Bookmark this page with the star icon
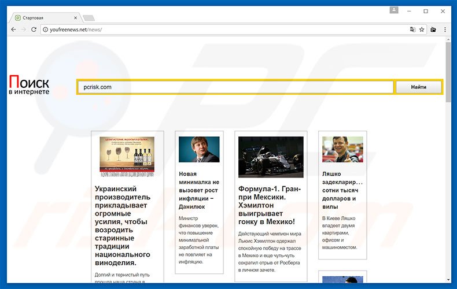457x289 pixels. 422,29
